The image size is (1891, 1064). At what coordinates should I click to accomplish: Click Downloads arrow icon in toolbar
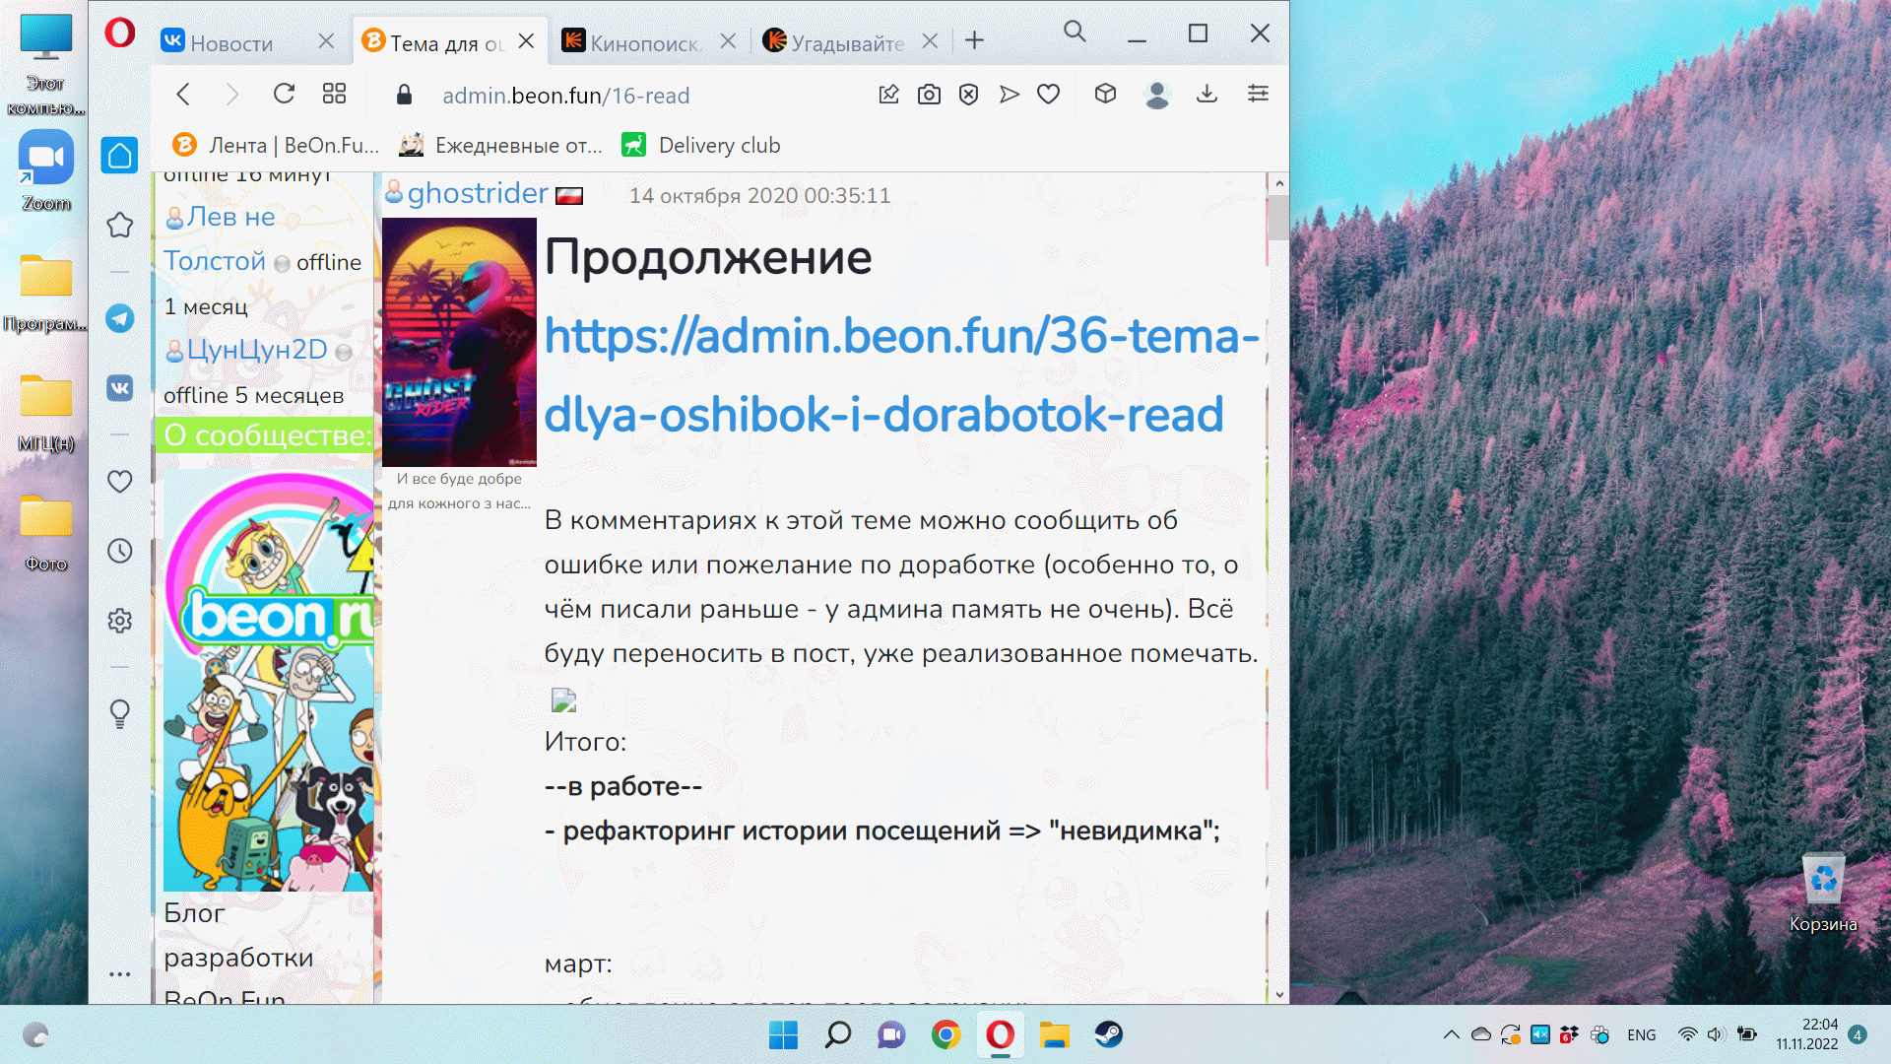coord(1206,94)
